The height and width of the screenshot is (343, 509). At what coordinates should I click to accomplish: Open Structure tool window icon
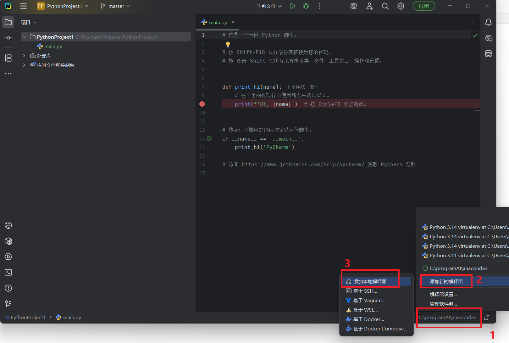(8, 58)
